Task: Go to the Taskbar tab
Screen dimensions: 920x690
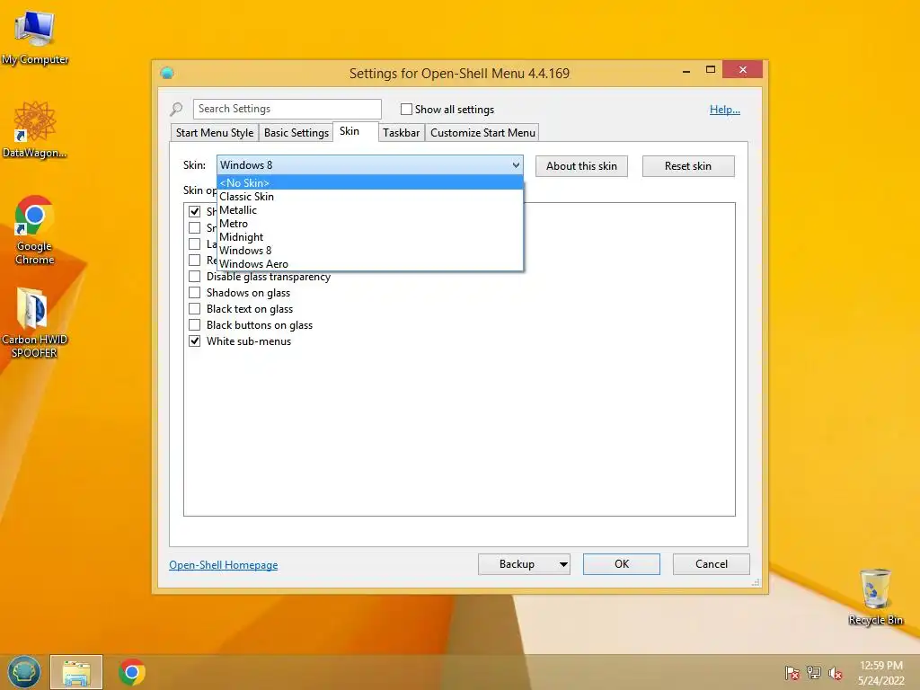Action: pos(402,133)
